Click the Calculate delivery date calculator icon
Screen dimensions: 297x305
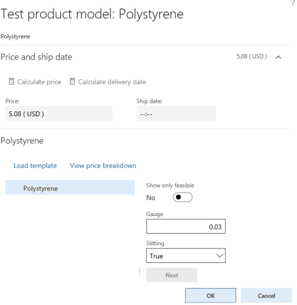(72, 82)
